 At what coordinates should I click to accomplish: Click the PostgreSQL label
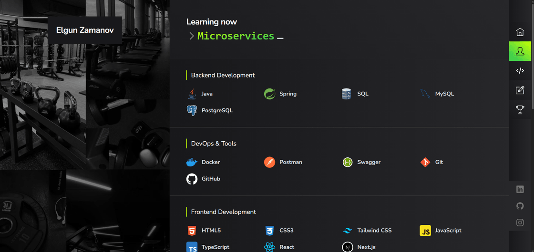coord(217,110)
